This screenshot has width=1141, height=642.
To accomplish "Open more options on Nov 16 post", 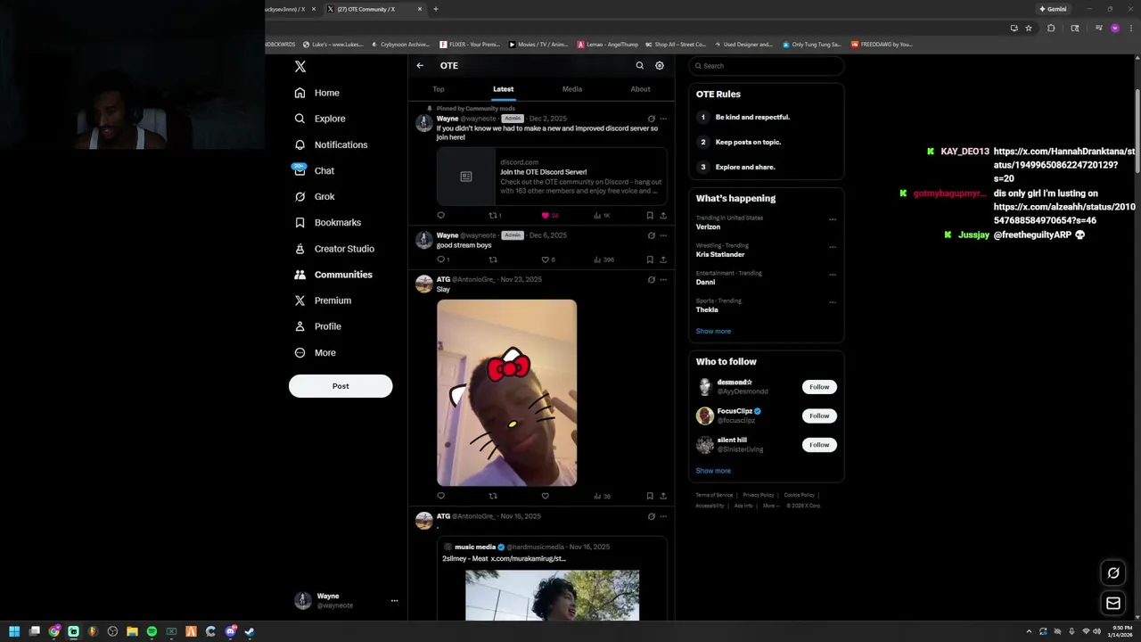I will 662,516.
